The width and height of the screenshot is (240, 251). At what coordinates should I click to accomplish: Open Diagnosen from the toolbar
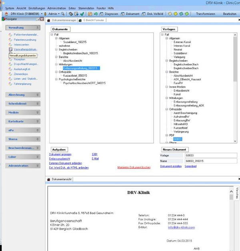pos(109,14)
